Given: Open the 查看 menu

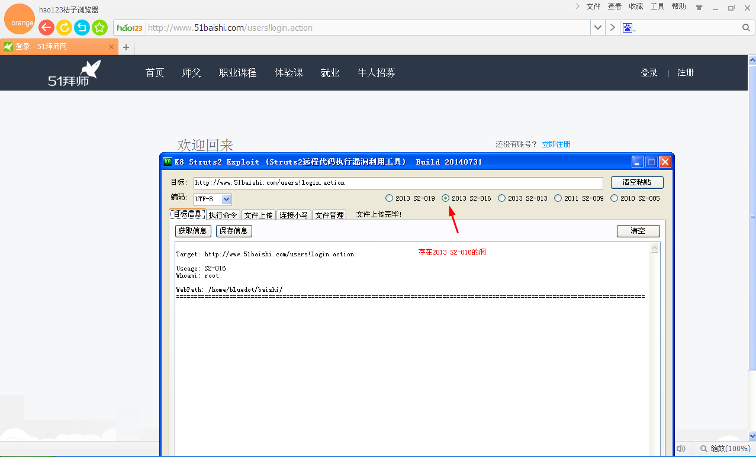Looking at the screenshot, I should click(x=615, y=7).
